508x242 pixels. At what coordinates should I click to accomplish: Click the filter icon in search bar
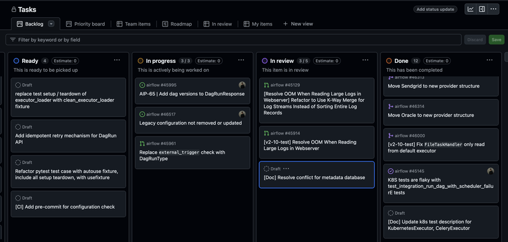coord(13,39)
